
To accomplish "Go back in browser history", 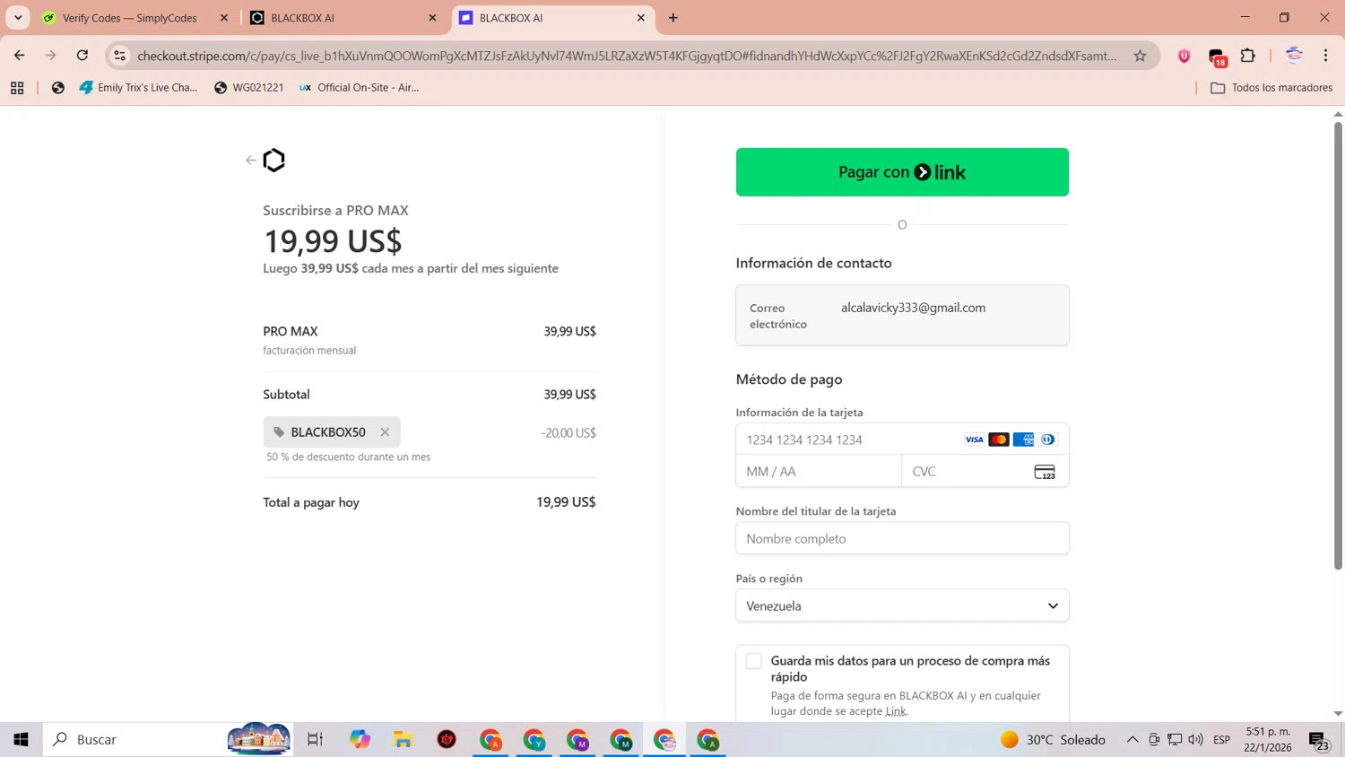I will (20, 56).
